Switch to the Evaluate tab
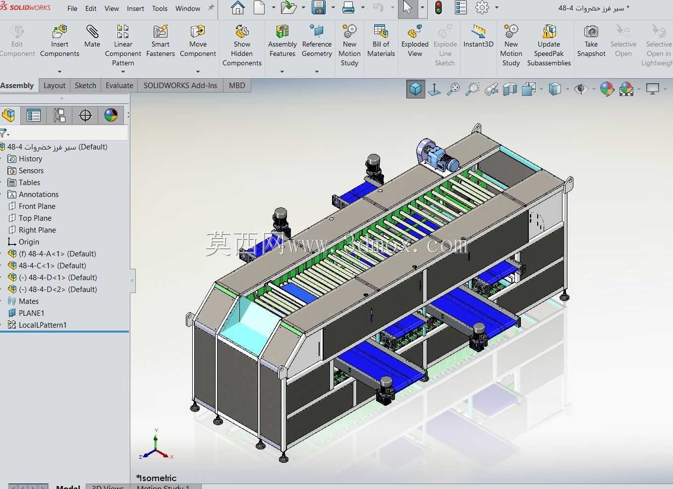 tap(119, 85)
